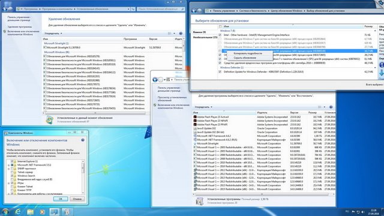Click the help icon in Windows Components dialog
Screen dimensions: 384x216
click(x=83, y=140)
